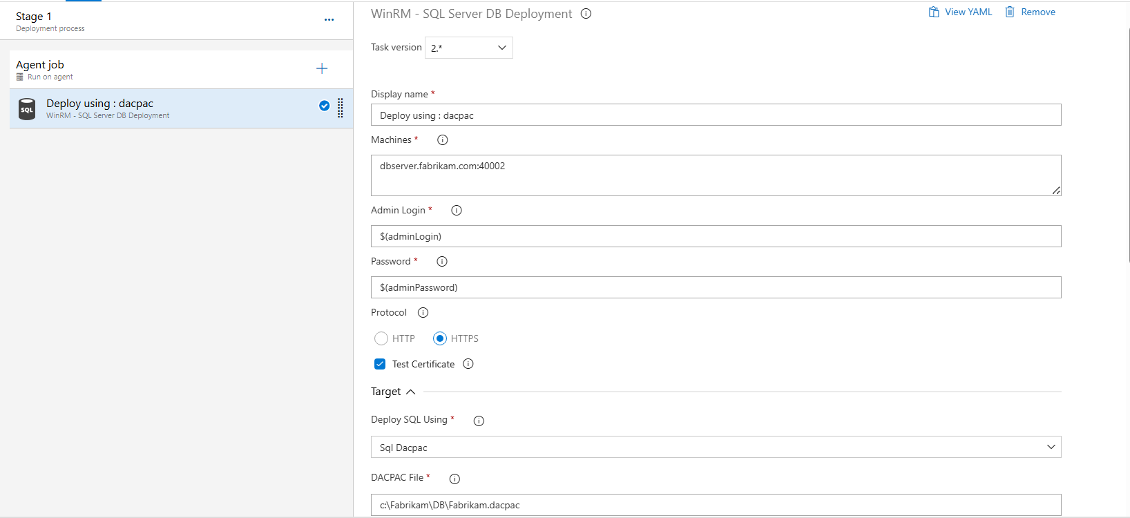The height and width of the screenshot is (518, 1130).
Task: Open the Deploy SQL Using dropdown
Action: 716,447
